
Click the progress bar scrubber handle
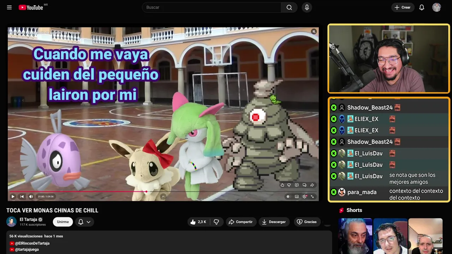(x=146, y=192)
